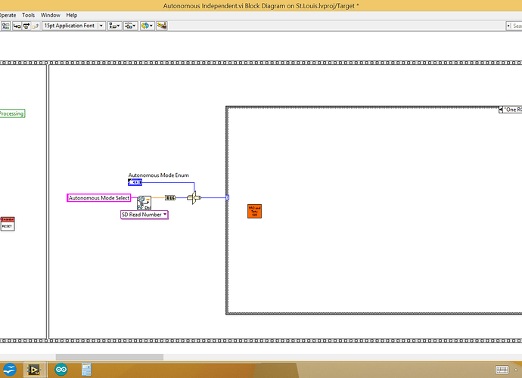Screen dimensions: 522x378
Task: Click the Search field in the toolbar
Action: [514, 26]
